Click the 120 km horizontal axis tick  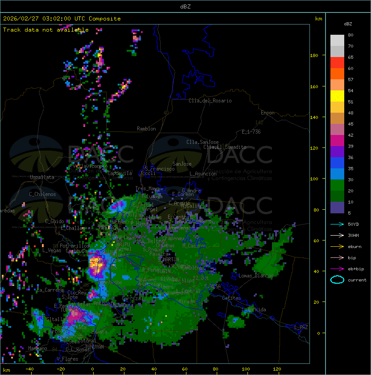(x=277, y=369)
